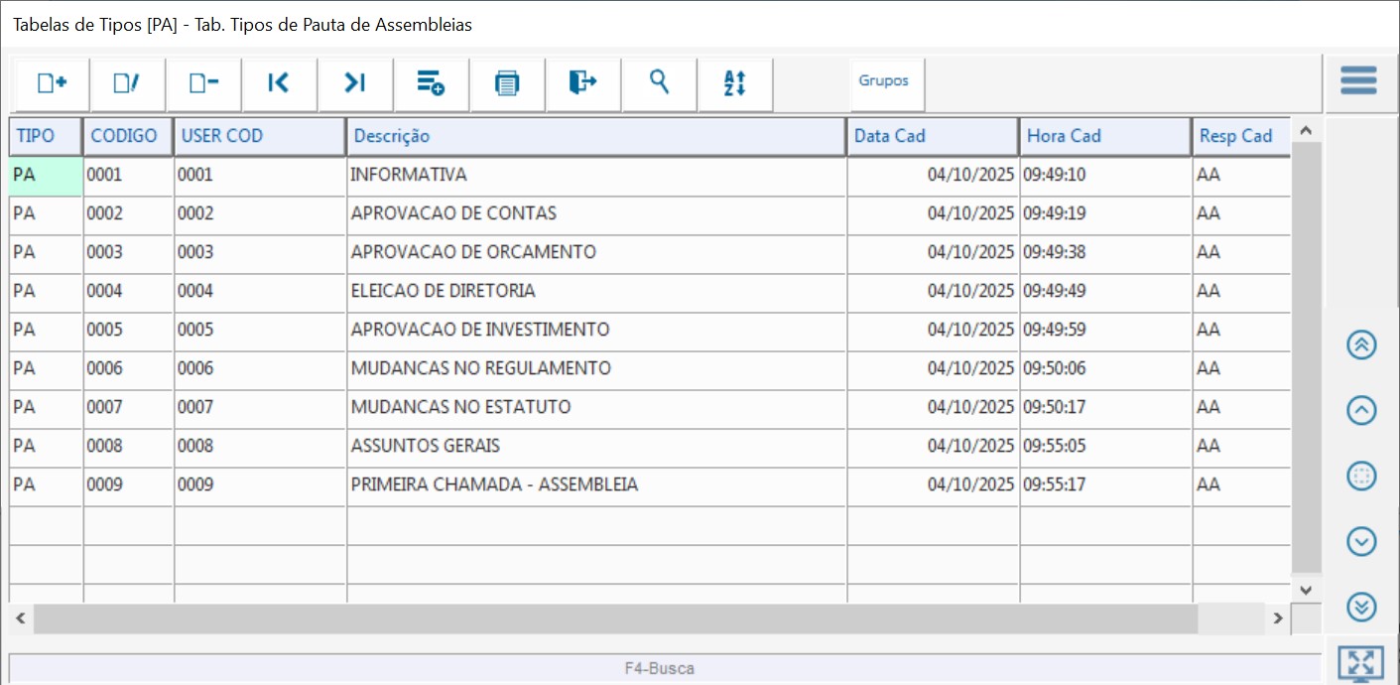Click the add list item icon
The image size is (1400, 685).
click(431, 83)
